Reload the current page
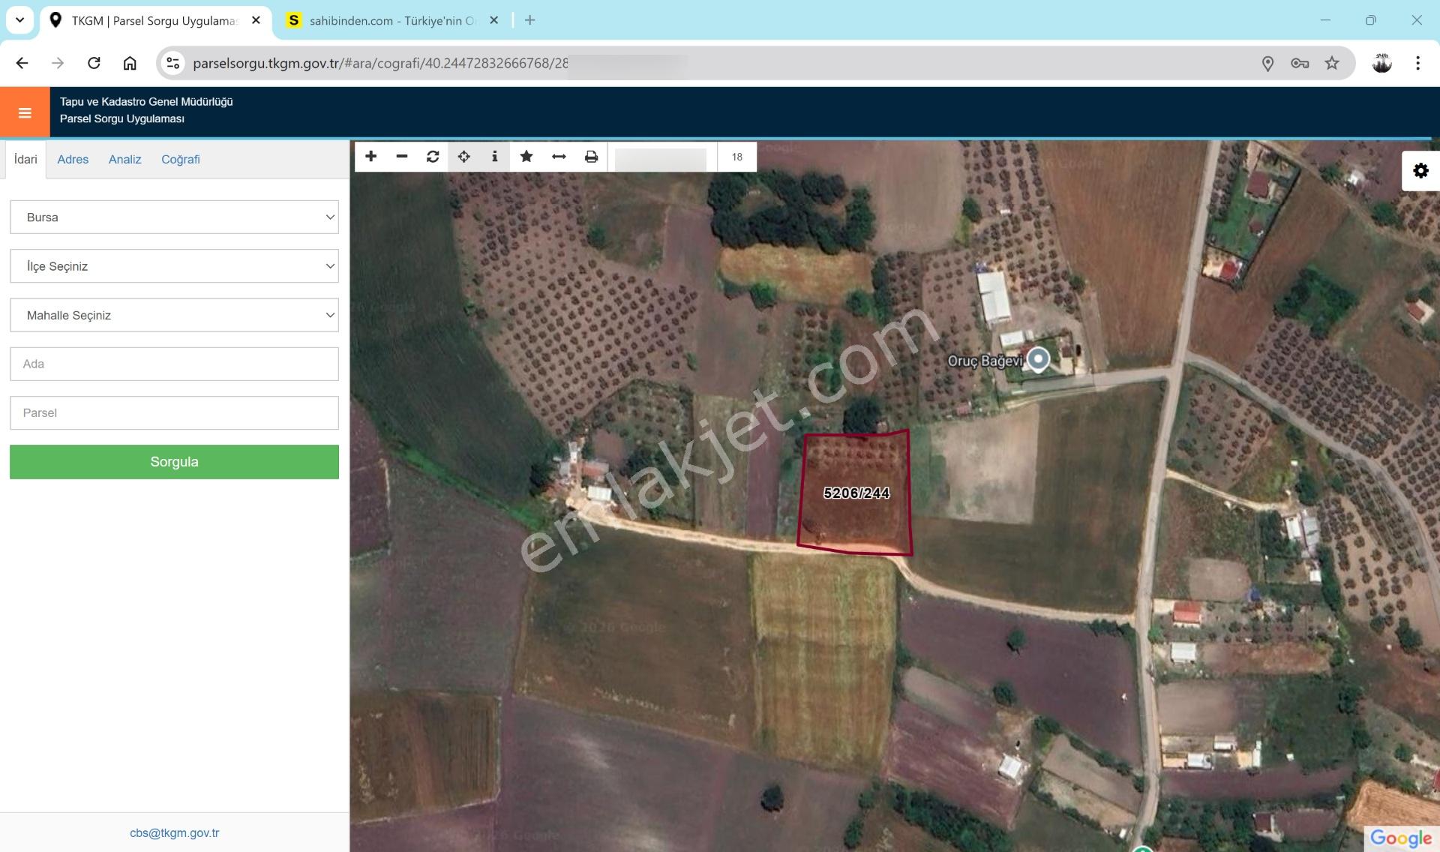Screen dimensions: 1440x852 (94, 63)
